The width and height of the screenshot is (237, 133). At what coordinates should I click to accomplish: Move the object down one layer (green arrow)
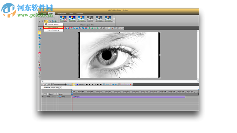(x=92, y=28)
